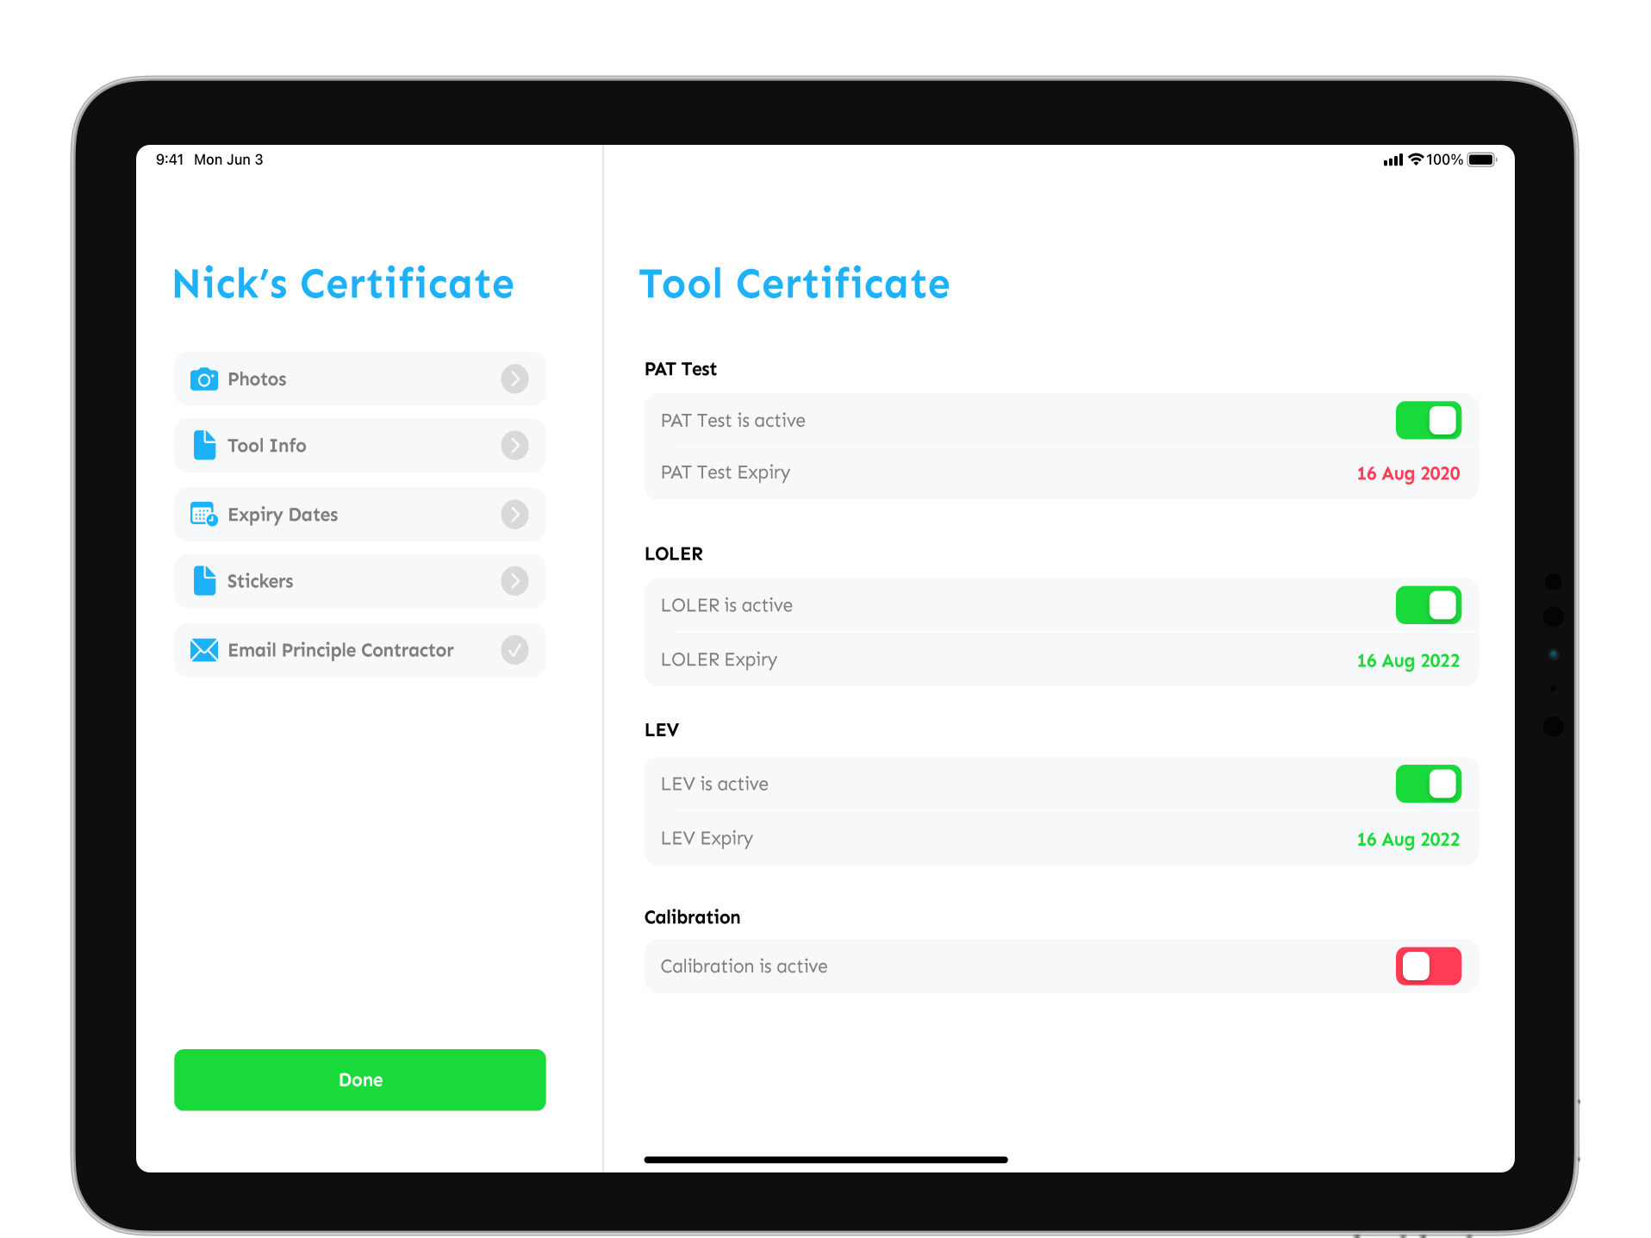Click the battery icon in status bar
1651x1238 pixels.
[1482, 159]
